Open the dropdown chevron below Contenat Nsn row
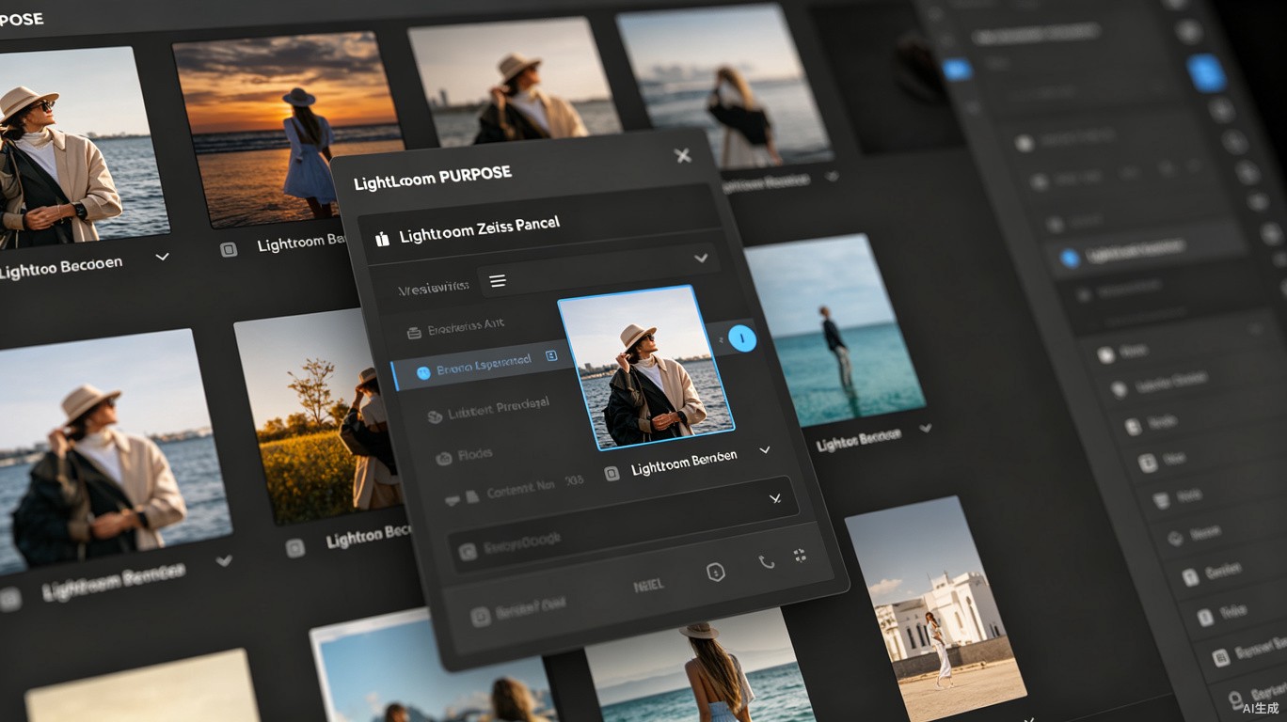 [x=775, y=498]
